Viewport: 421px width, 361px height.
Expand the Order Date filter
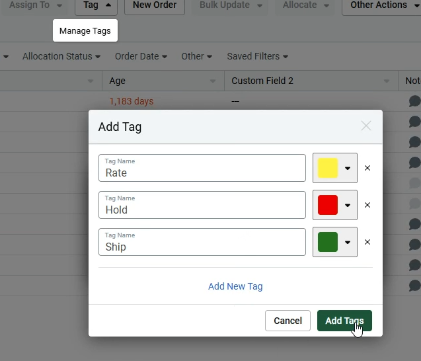click(141, 56)
